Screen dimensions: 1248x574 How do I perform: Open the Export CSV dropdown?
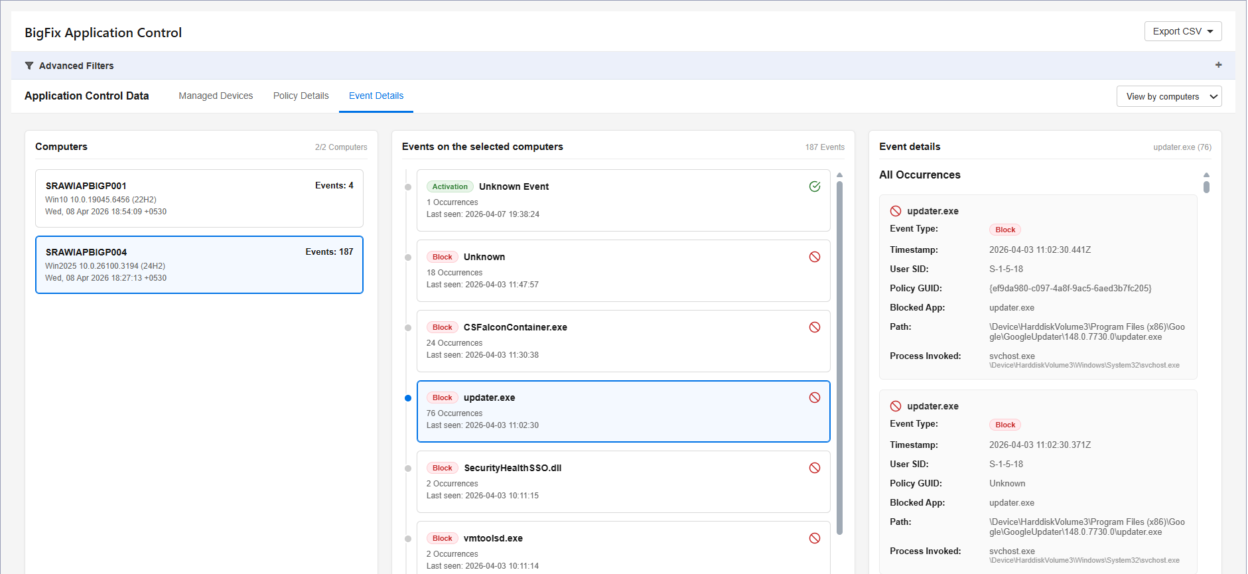click(1183, 31)
